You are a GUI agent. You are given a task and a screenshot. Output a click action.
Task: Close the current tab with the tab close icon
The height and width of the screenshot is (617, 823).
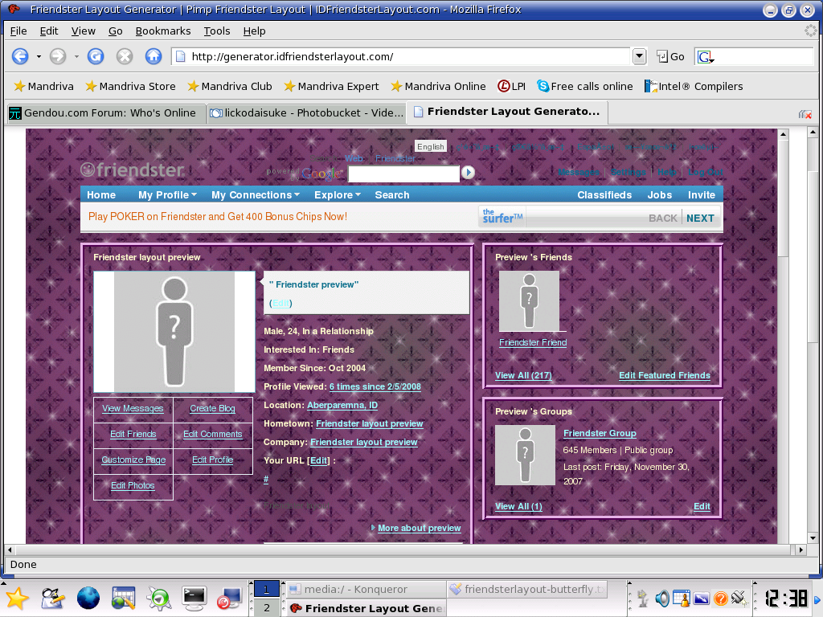(x=805, y=114)
